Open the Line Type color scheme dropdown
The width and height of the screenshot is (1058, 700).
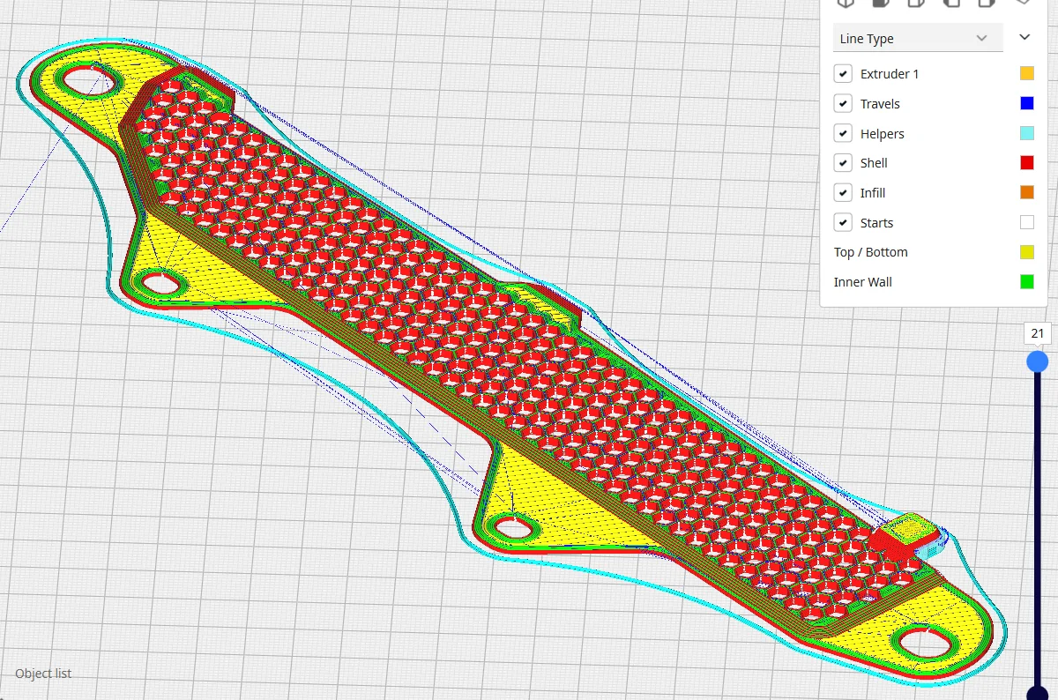pyautogui.click(x=918, y=39)
